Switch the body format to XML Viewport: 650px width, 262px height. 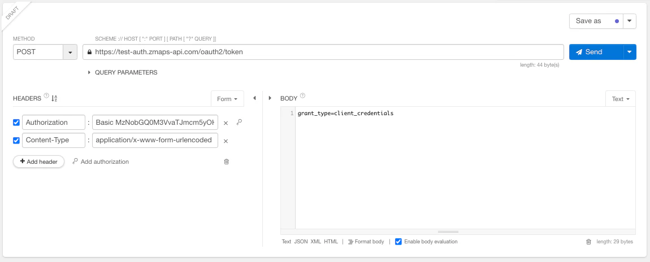316,242
